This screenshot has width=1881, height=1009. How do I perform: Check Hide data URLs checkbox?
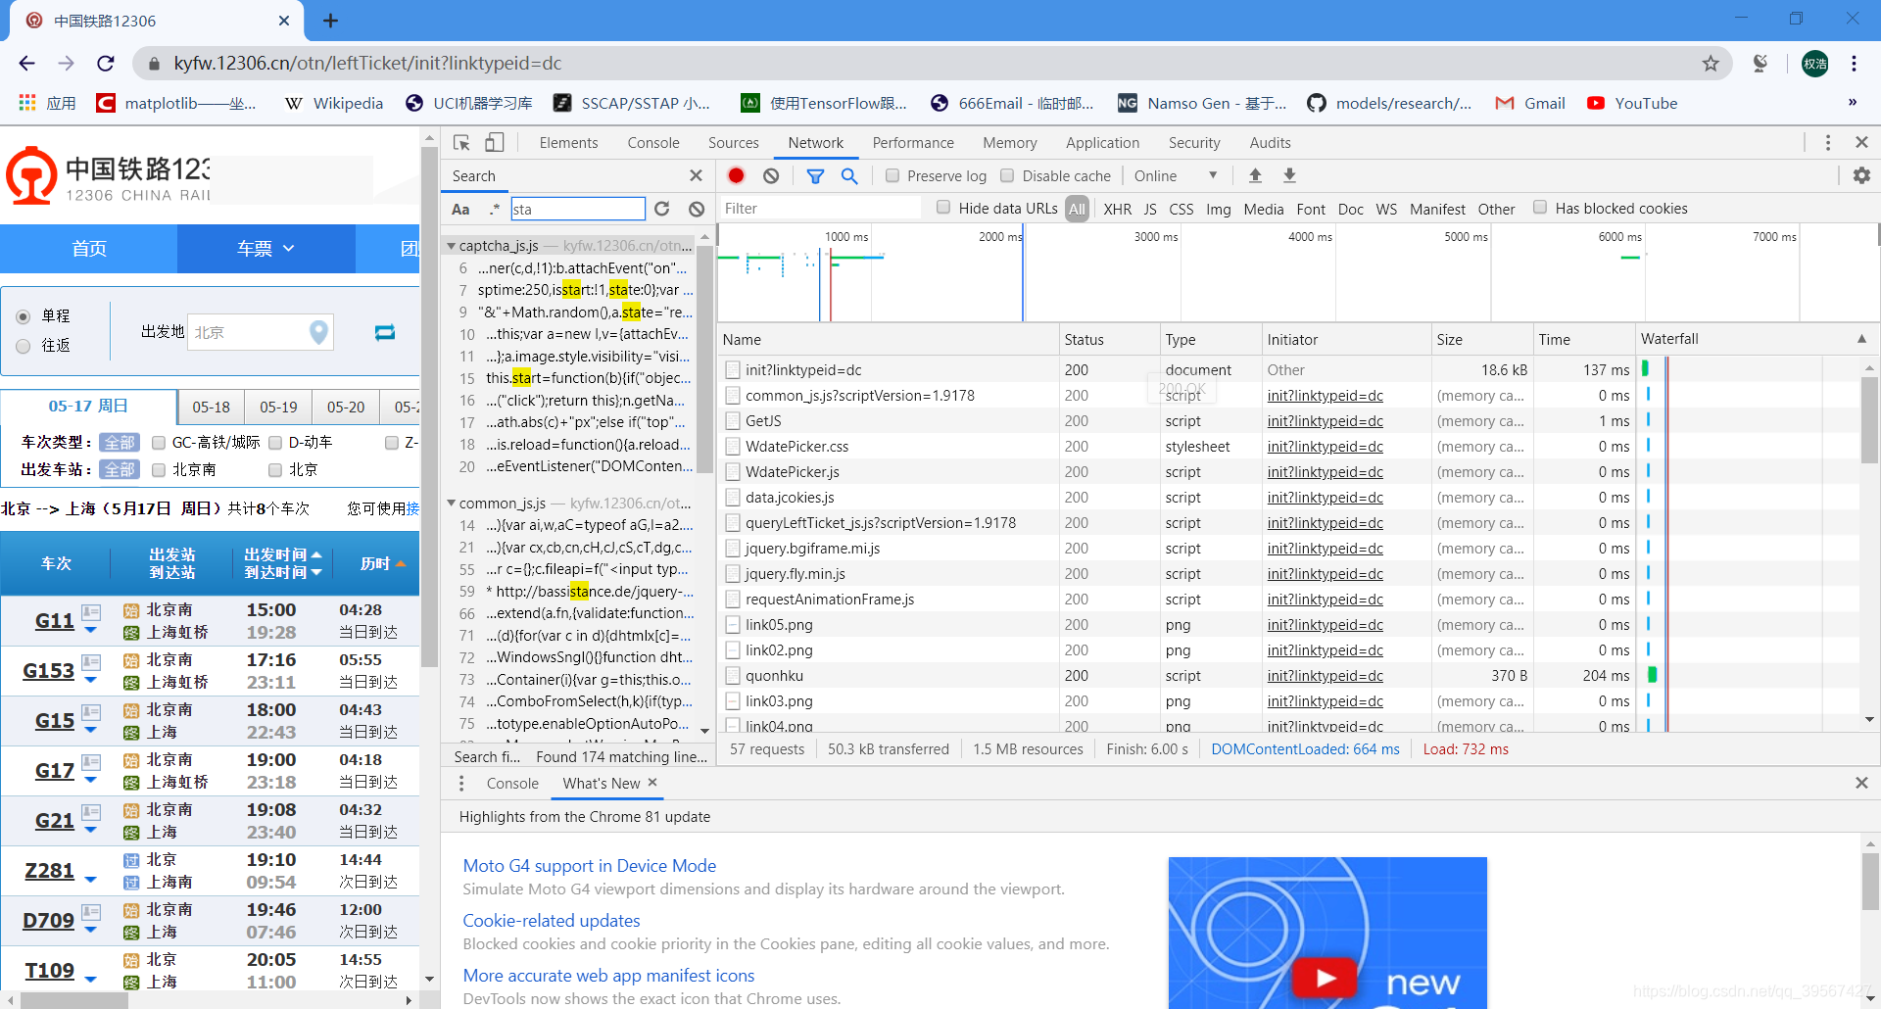pyautogui.click(x=943, y=207)
